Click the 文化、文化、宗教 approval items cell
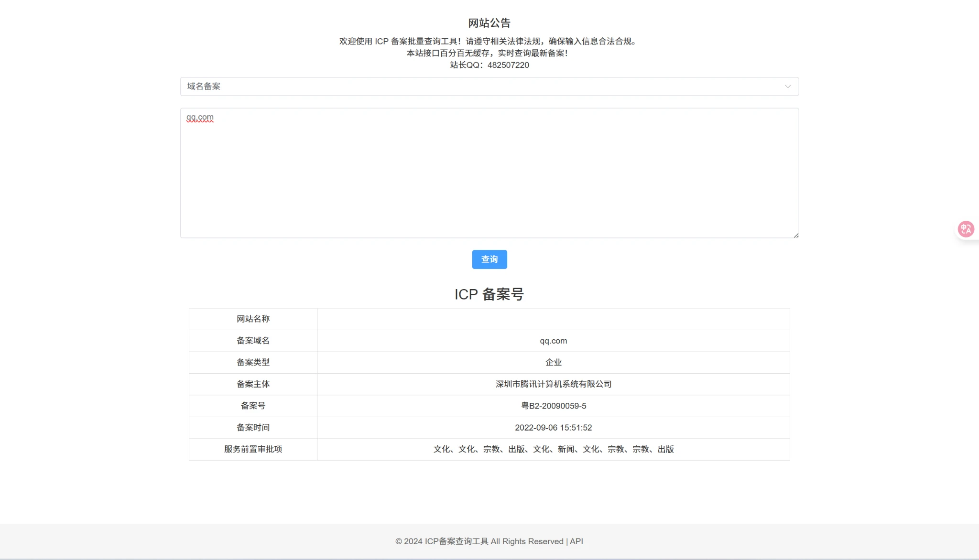The width and height of the screenshot is (979, 560). click(553, 449)
